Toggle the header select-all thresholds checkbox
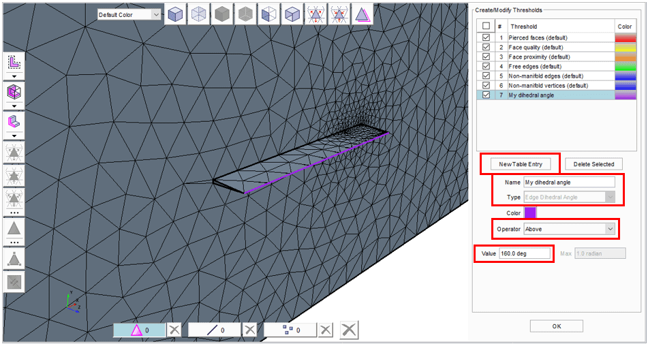 [x=486, y=26]
